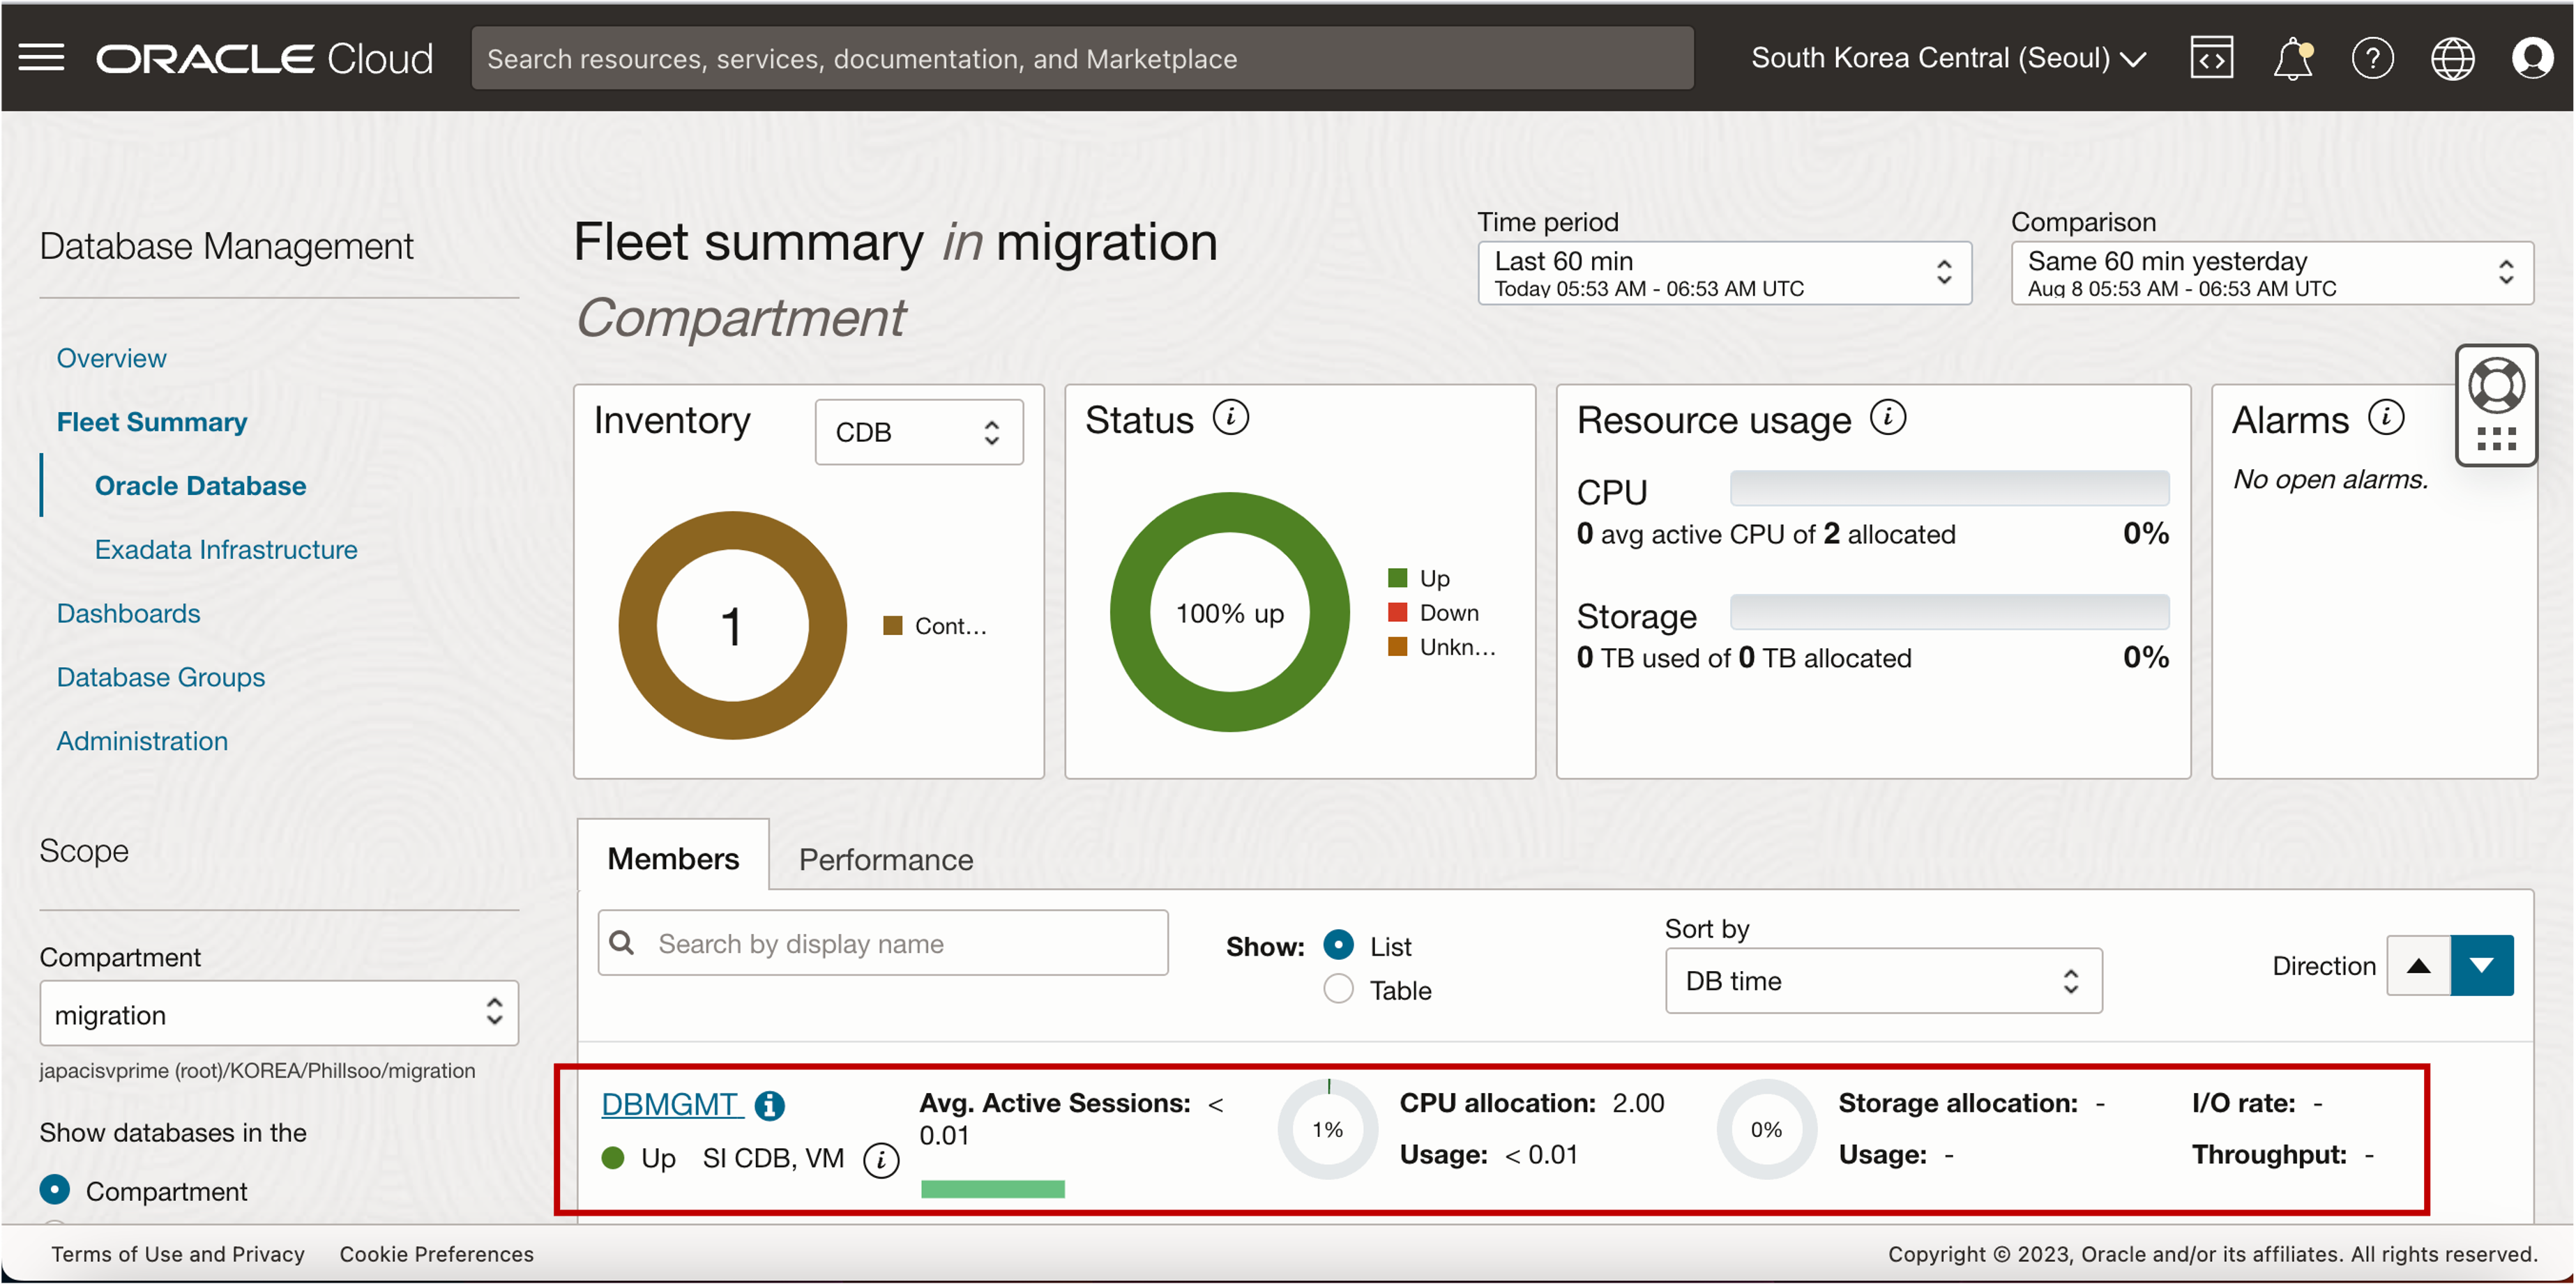Click the Search by display name field

(883, 942)
